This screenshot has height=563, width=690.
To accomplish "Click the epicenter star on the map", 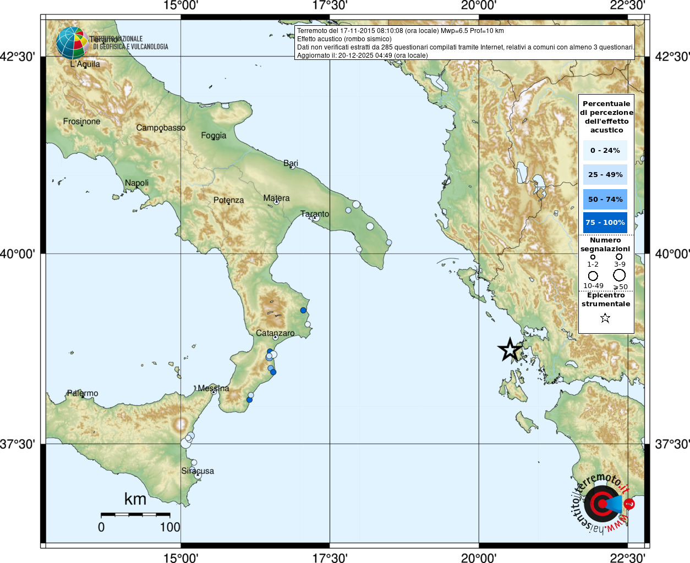I will click(x=510, y=350).
